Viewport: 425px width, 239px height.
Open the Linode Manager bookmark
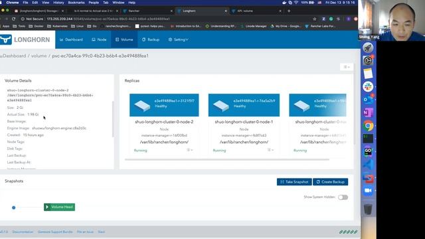[254, 27]
